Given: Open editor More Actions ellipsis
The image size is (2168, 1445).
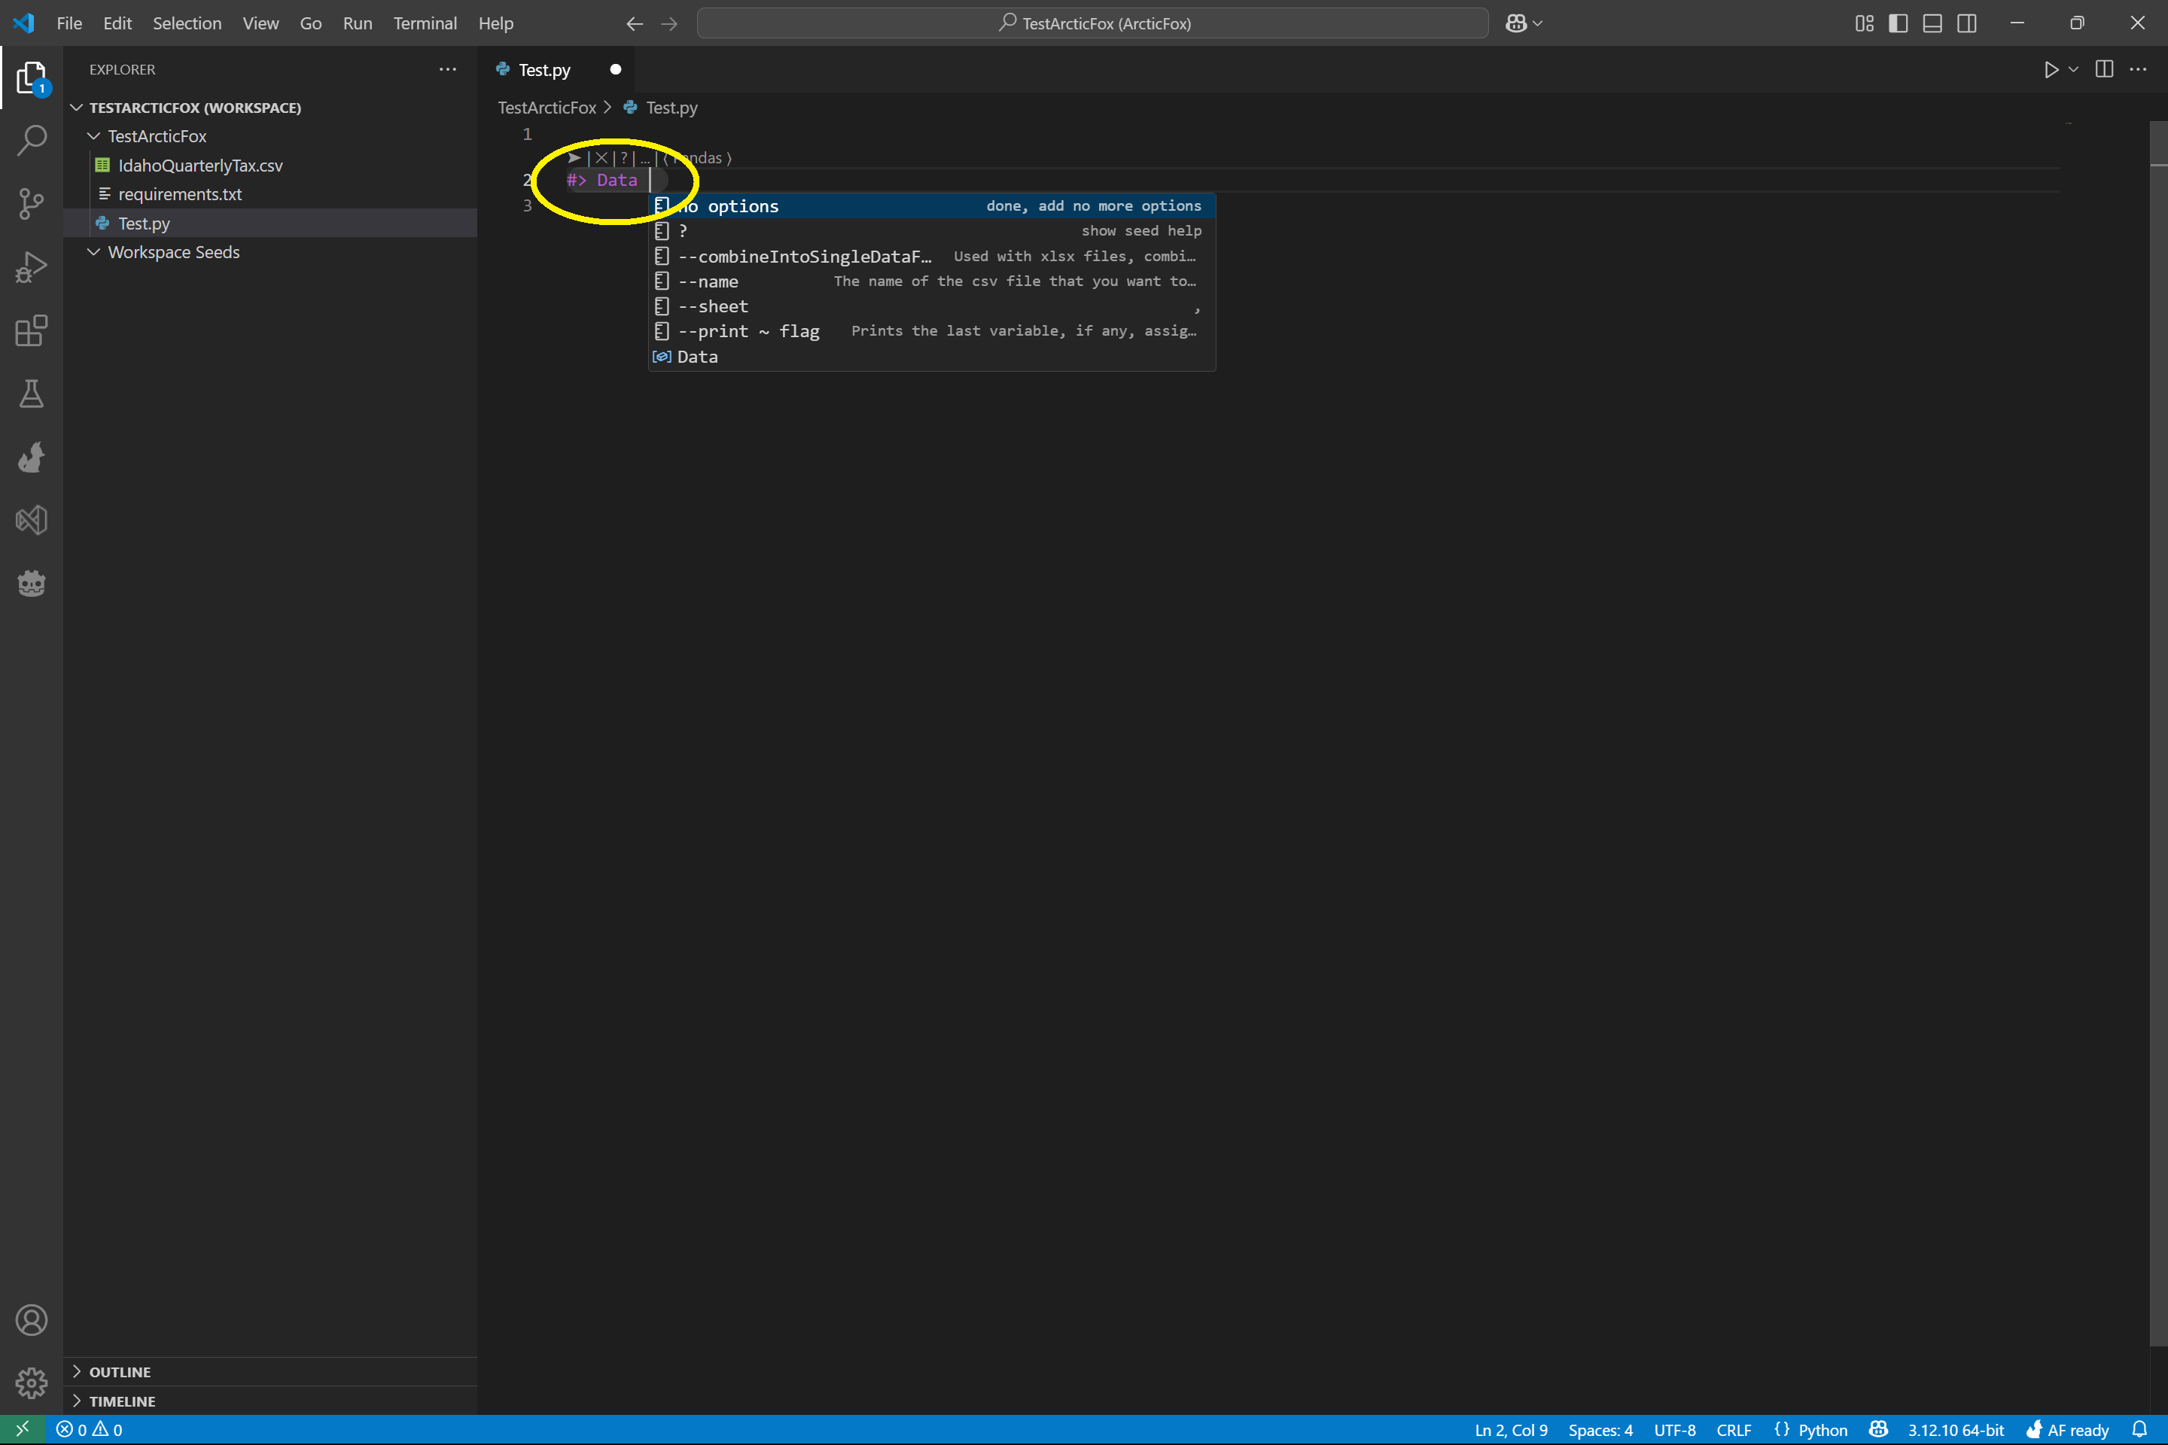Looking at the screenshot, I should [x=2138, y=69].
